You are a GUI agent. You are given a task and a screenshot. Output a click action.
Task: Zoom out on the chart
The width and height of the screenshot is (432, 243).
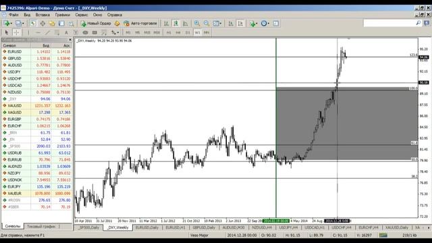(x=207, y=24)
